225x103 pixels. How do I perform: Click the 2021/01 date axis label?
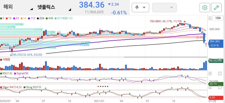click(99, 101)
